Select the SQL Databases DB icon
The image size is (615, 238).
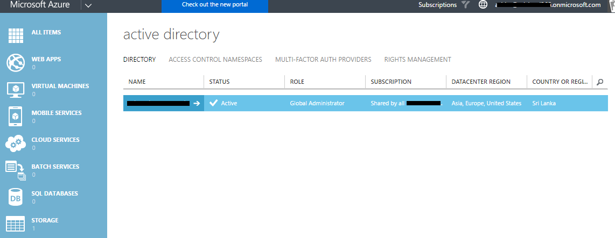tap(16, 197)
